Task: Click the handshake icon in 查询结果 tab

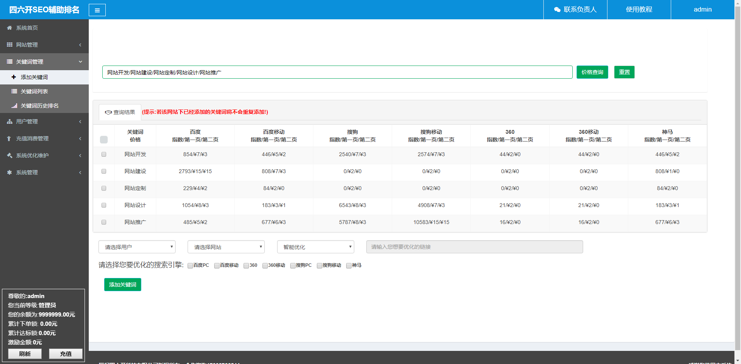Action: [108, 112]
